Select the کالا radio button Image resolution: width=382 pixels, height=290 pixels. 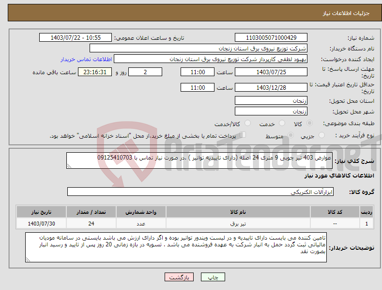pyautogui.click(x=309, y=123)
